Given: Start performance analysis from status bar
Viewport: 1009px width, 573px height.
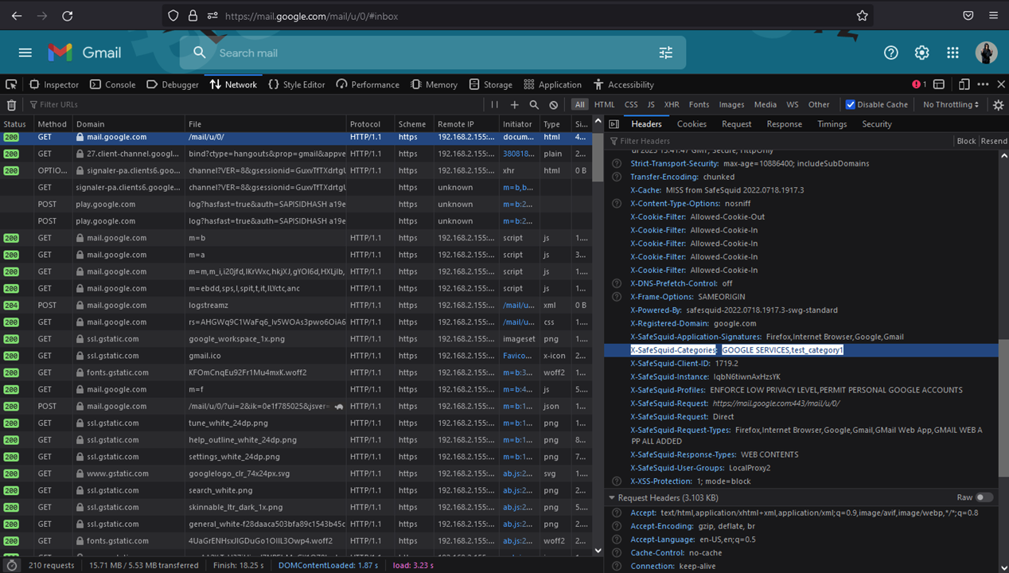Looking at the screenshot, I should pos(11,565).
